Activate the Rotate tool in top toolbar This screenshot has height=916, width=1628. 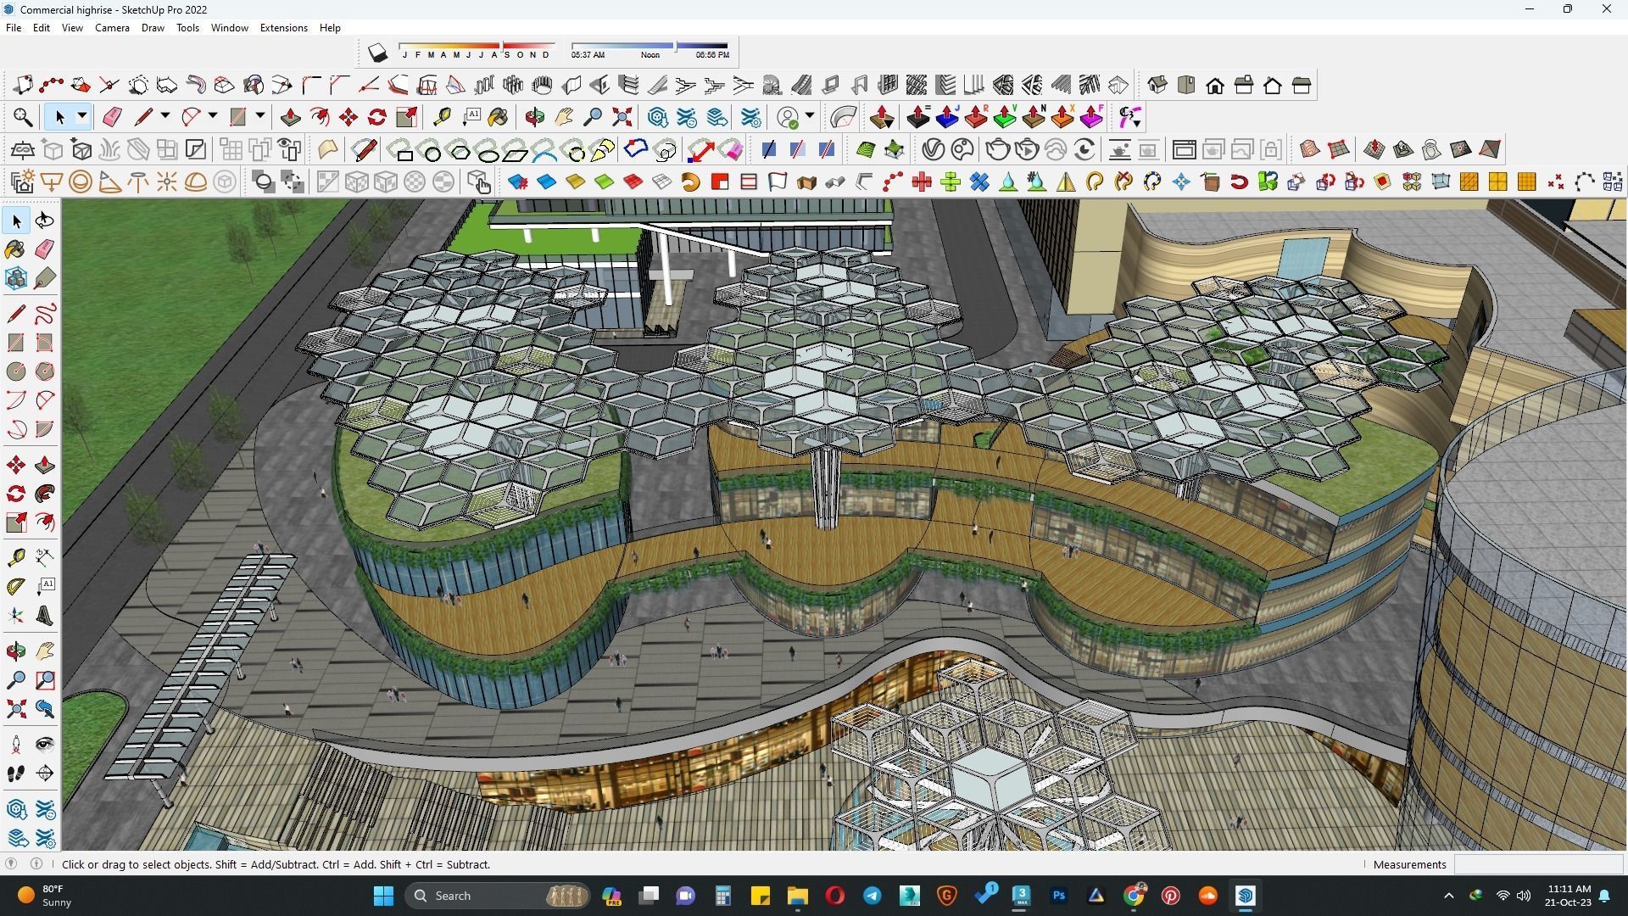point(377,117)
